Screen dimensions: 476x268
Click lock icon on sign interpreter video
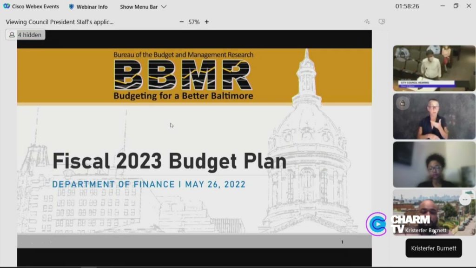click(x=403, y=103)
